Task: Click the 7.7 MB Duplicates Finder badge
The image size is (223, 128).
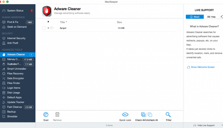Action: (29, 64)
